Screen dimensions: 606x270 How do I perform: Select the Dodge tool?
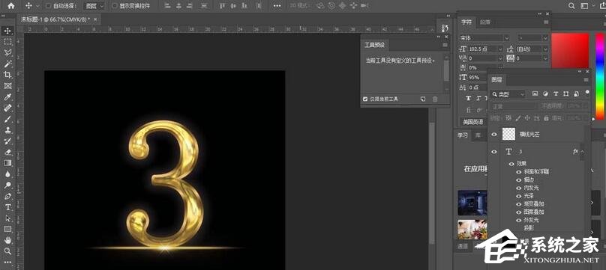pos(7,185)
